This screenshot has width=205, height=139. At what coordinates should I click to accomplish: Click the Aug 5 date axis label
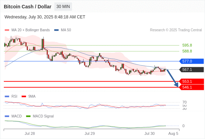173,133
